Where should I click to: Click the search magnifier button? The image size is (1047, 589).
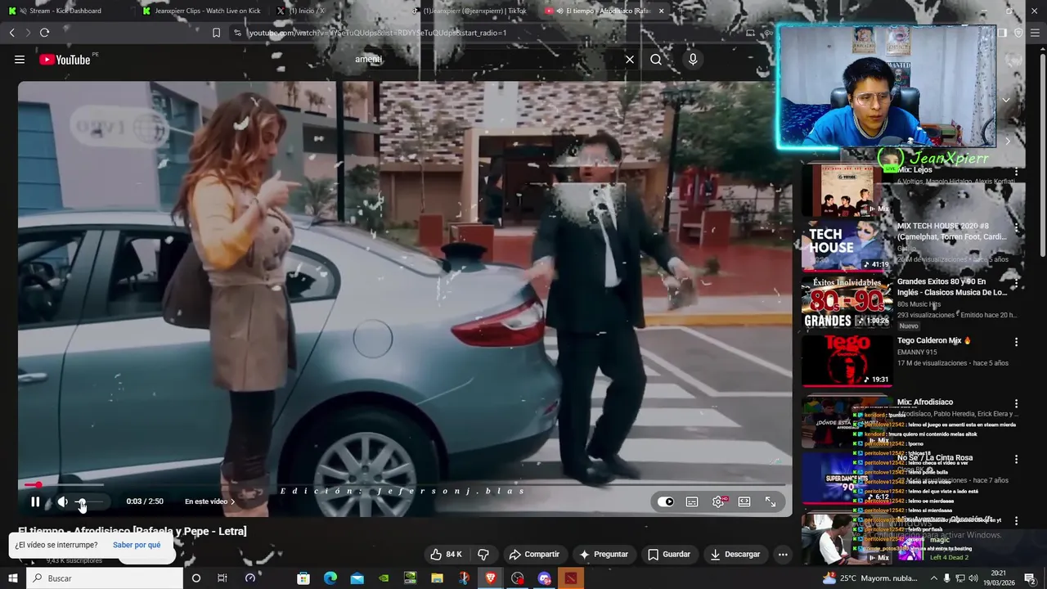[656, 59]
